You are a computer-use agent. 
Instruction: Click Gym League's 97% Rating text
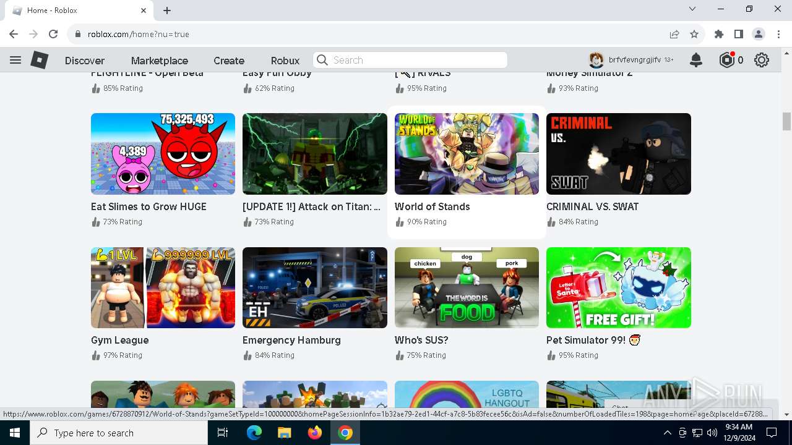point(123,355)
